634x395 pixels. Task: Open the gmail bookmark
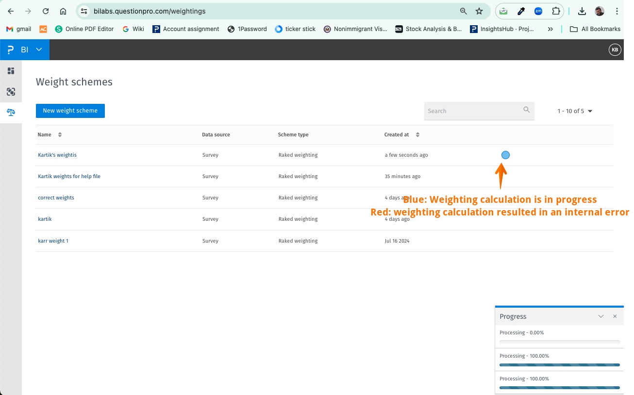(x=19, y=29)
